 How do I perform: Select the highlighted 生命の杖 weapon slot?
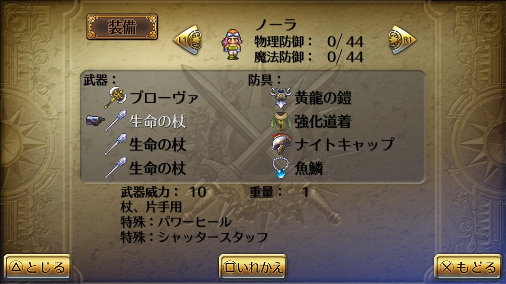tap(146, 121)
